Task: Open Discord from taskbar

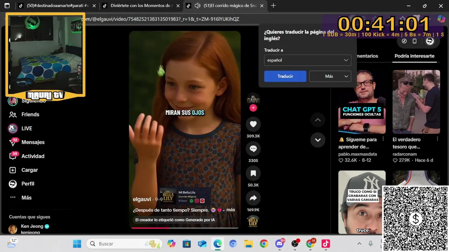Action: click(x=280, y=244)
